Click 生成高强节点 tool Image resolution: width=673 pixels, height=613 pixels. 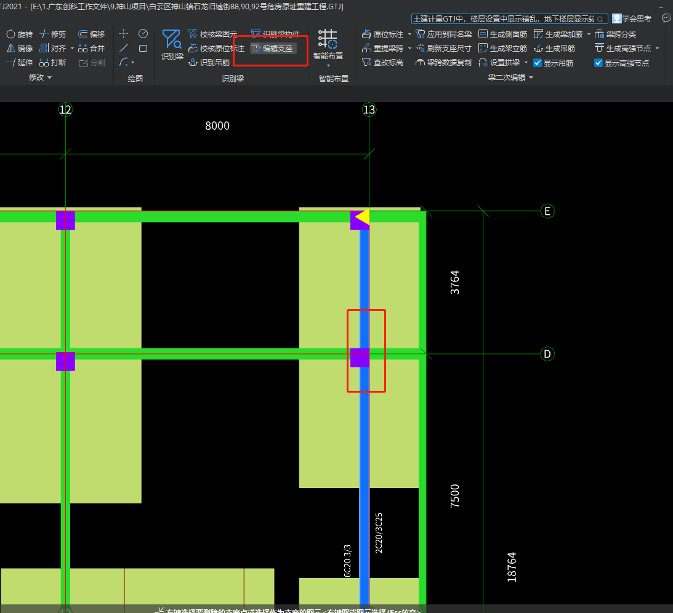click(x=623, y=48)
